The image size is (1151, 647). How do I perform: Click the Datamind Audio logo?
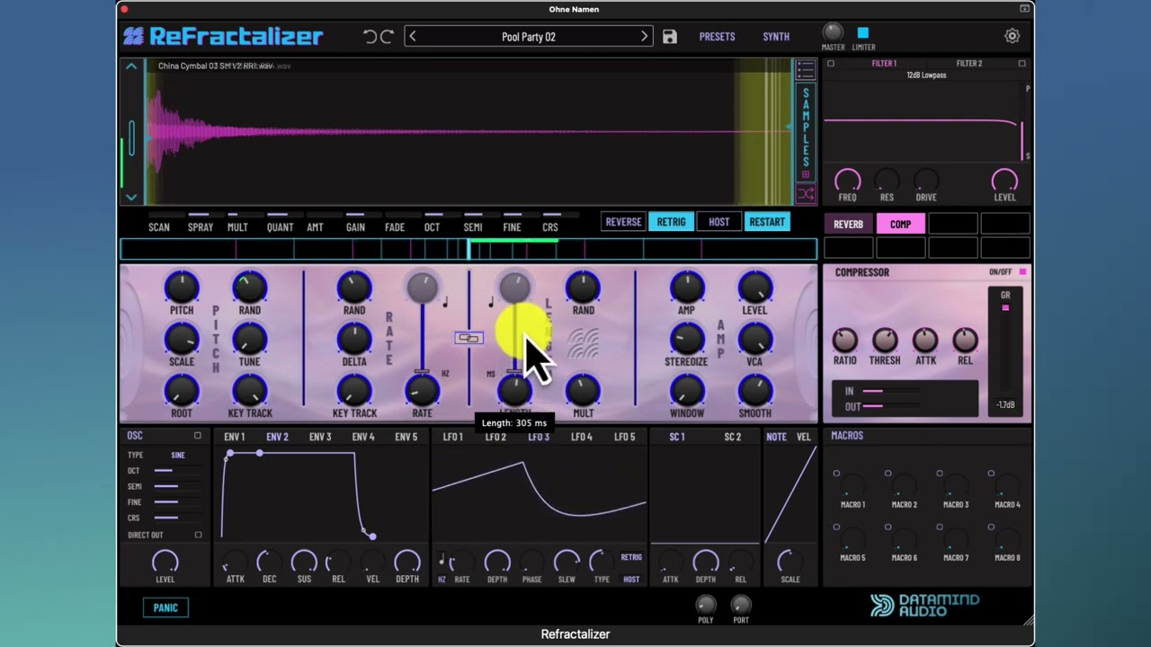tap(925, 605)
